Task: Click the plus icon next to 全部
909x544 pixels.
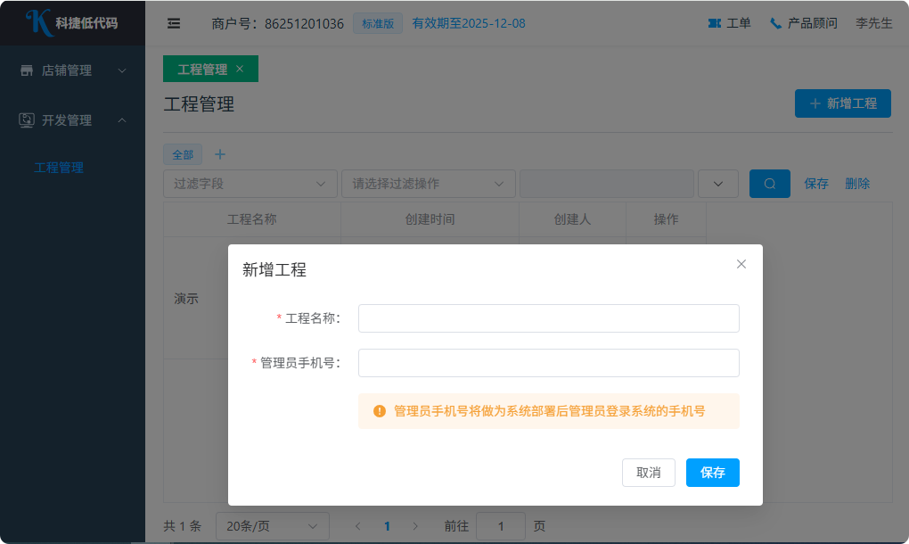Action: (220, 154)
